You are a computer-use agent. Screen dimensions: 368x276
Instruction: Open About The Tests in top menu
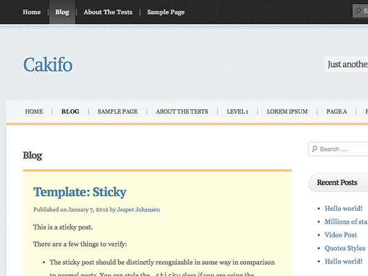coord(108,12)
